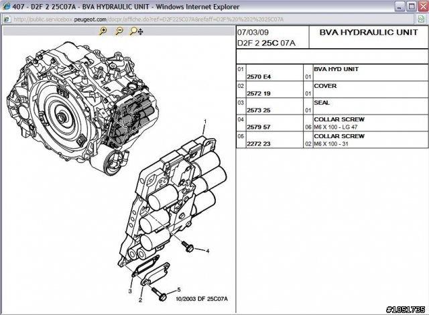429x315 pixels.
Task: Minimize the Internet Explorer window
Action: click(400, 7)
